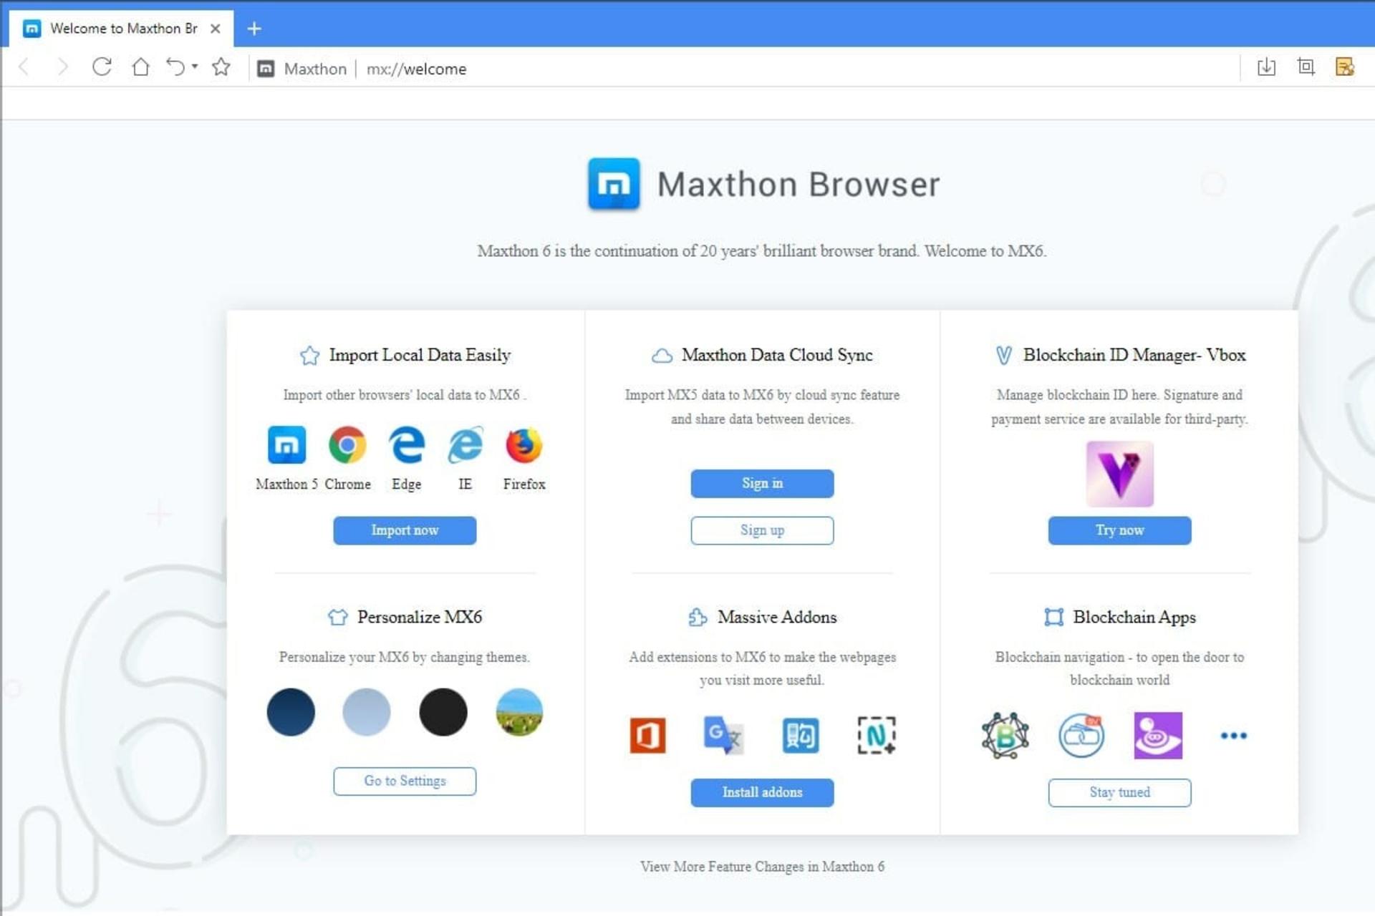Open a new tab with plus button
1375x916 pixels.
tap(254, 29)
